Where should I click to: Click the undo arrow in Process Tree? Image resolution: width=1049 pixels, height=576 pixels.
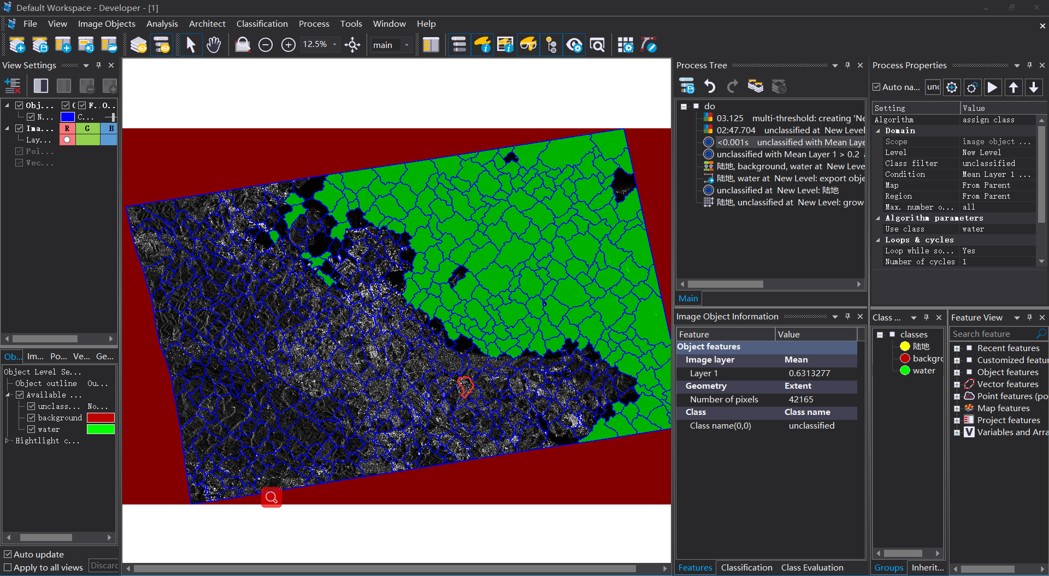[x=710, y=86]
